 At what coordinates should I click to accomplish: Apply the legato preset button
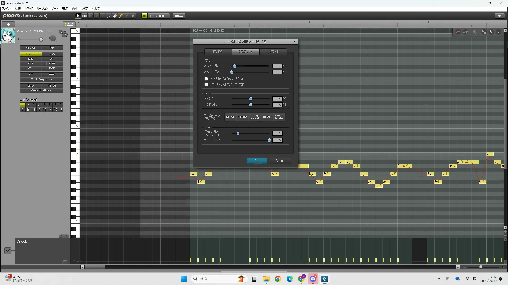267,117
